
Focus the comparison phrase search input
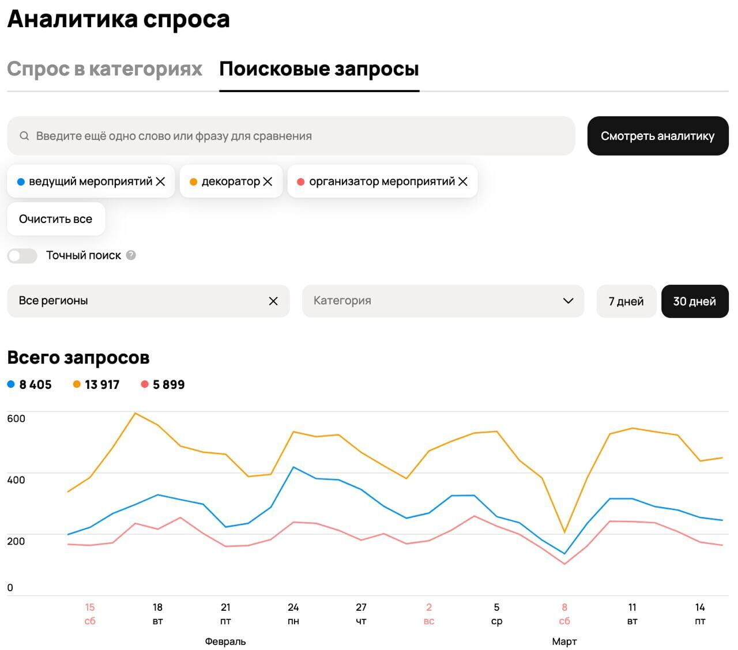click(x=300, y=136)
